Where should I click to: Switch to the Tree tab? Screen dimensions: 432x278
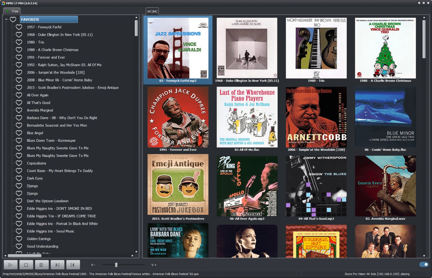(12, 11)
